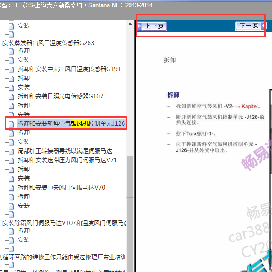Viewport: 272px width, 272px height.
Task: Click step text 向下拆卸新鲜空气鼓风机控制单元
Action: (216, 147)
